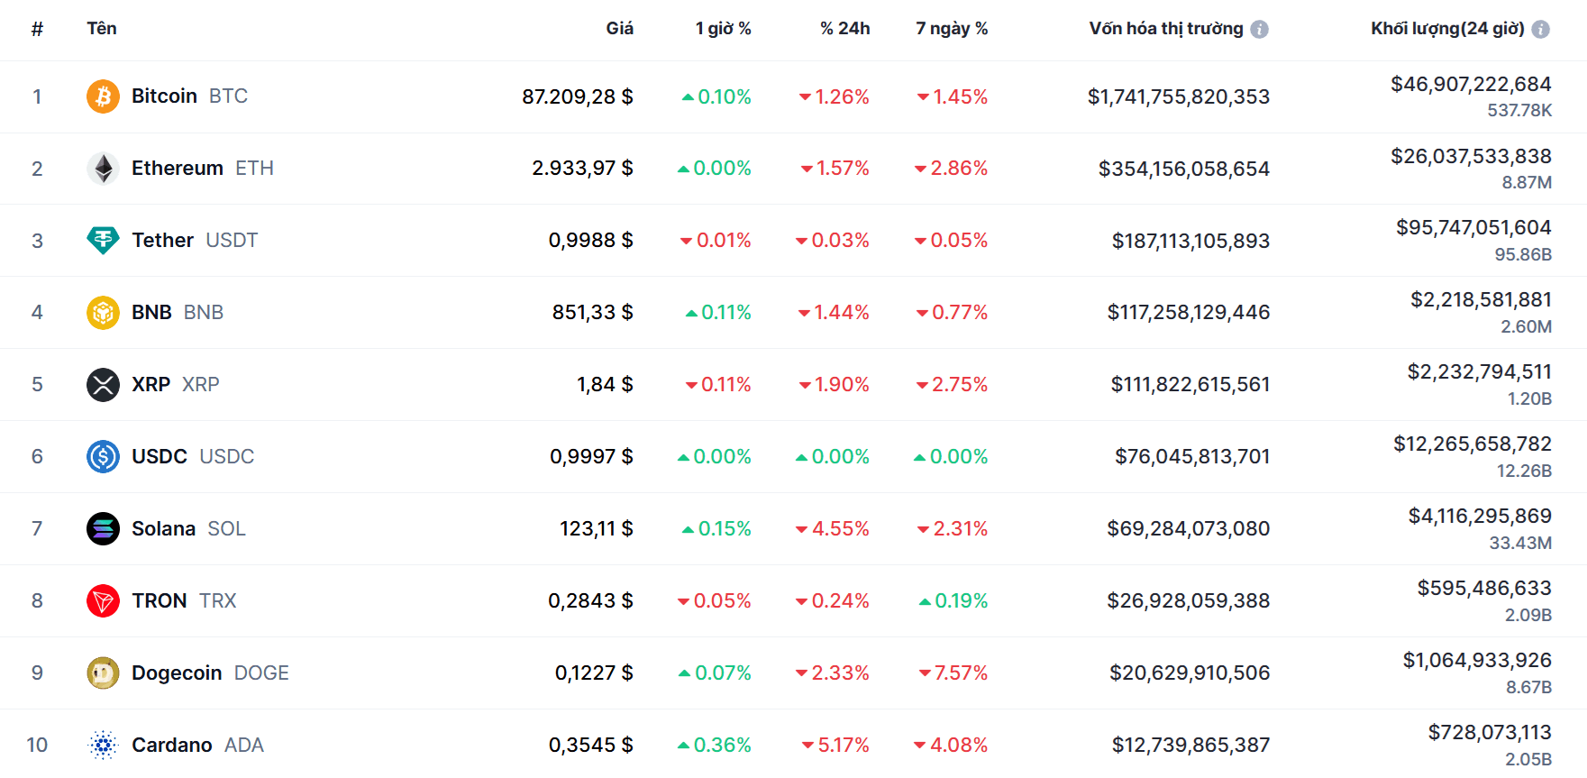Click XRP 7-day change 2.75%
Image resolution: width=1587 pixels, height=778 pixels.
[953, 385]
